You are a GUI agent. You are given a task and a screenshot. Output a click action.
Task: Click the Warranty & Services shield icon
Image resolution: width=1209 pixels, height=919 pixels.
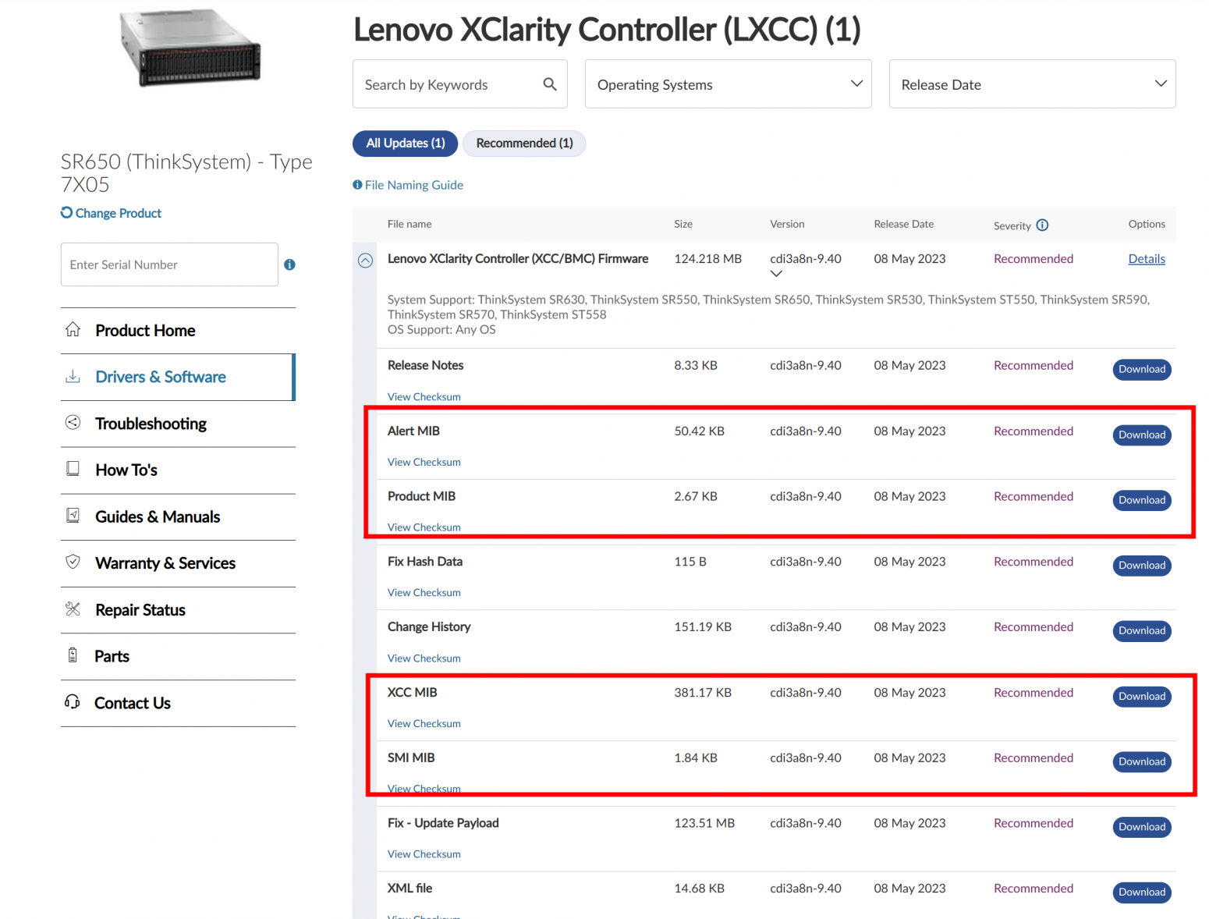tap(73, 562)
